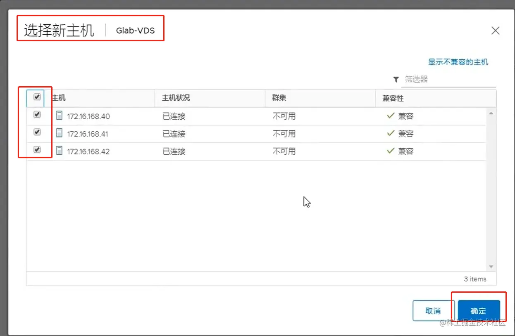Uncheck host 172.16.168.41 checkbox
Image resolution: width=515 pixels, height=336 pixels.
[37, 132]
